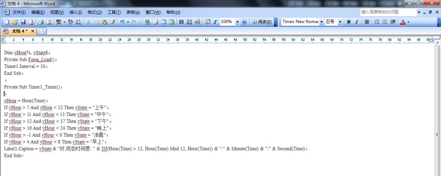The image size is (441, 176).
Task: Click the 繁 Chinese conversion button
Action: [x=59, y=22]
